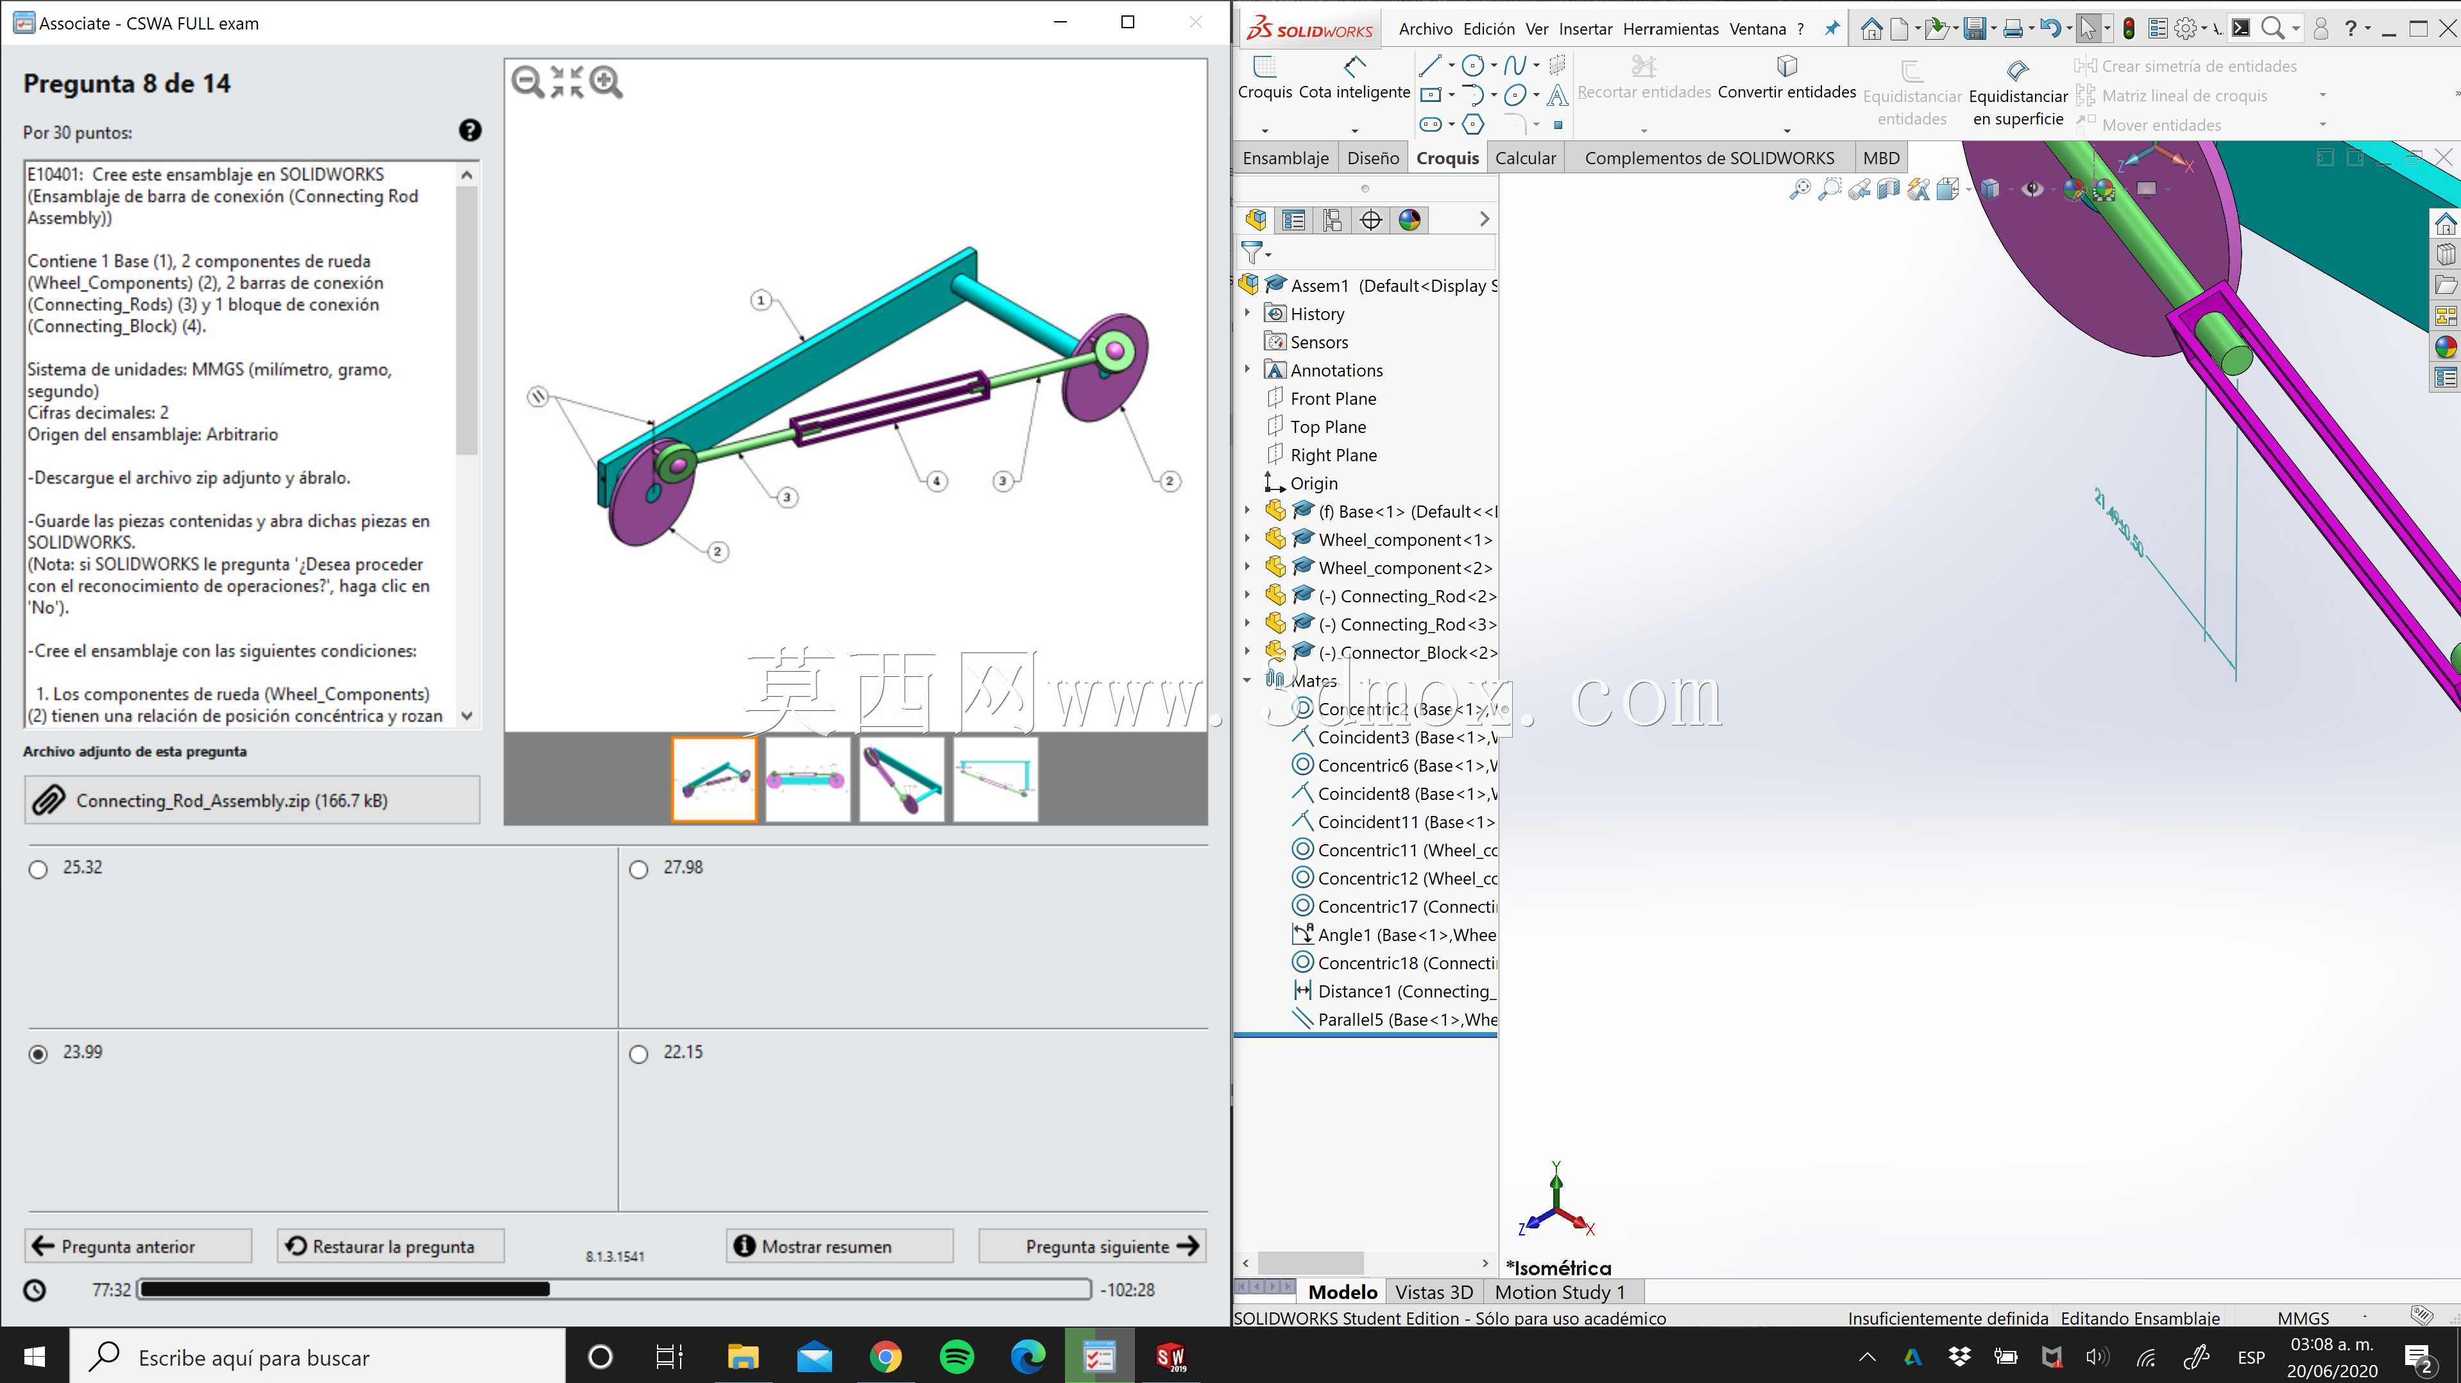The width and height of the screenshot is (2461, 1383).
Task: Select the Corner Rectangle sketch tool
Action: click(x=1430, y=94)
